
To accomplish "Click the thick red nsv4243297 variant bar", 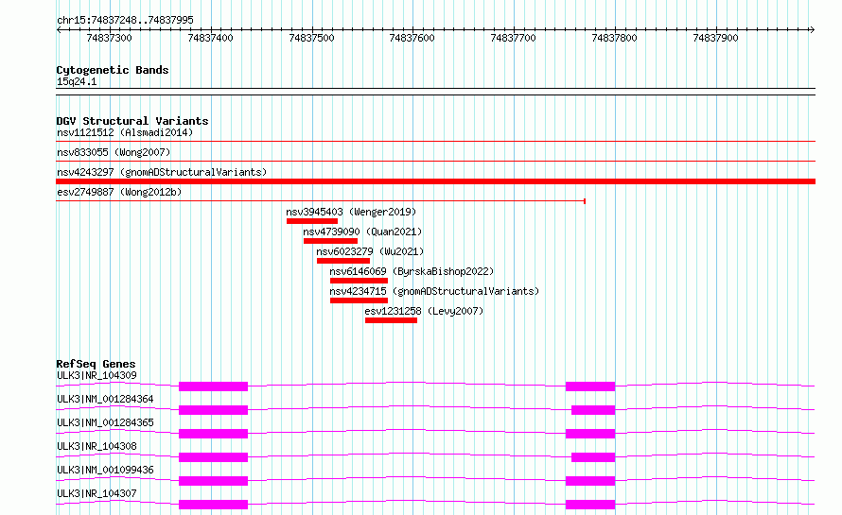I will click(x=435, y=181).
